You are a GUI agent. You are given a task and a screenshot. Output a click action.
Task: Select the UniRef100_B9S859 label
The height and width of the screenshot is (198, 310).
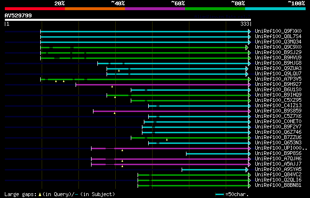click(278, 111)
